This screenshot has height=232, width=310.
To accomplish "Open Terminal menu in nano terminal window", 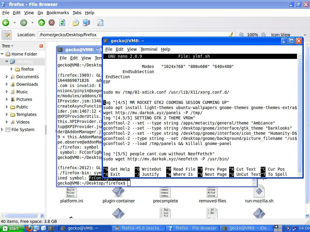I will point(149,49).
